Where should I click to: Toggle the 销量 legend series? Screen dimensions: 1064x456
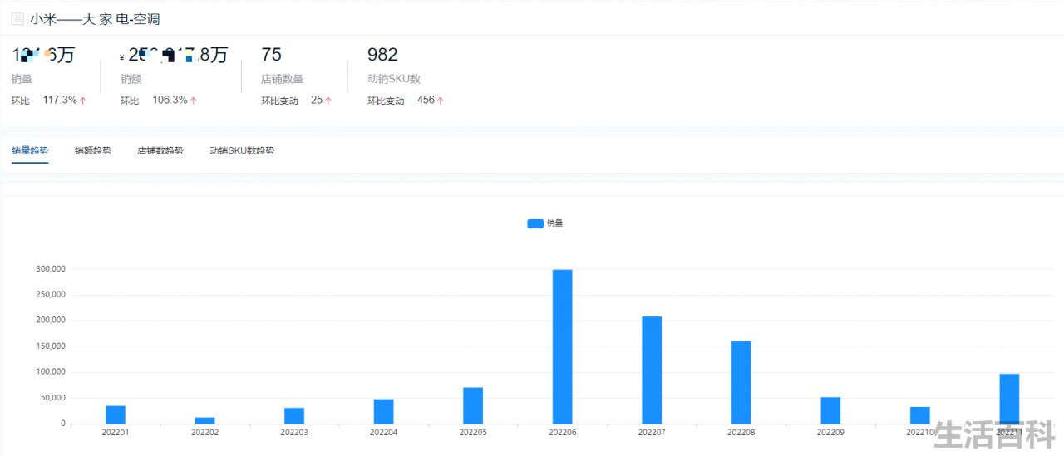545,223
